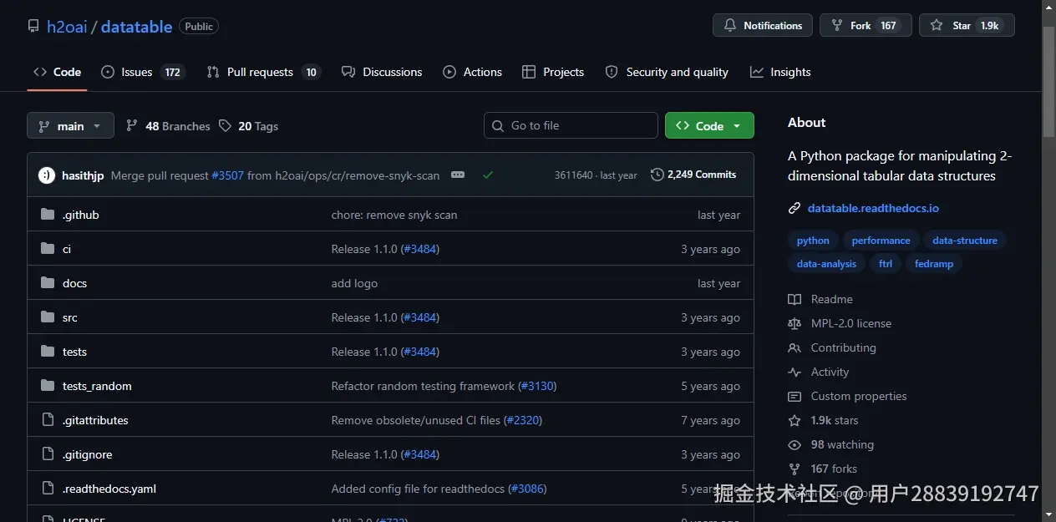The image size is (1056, 522).
Task: Click repository icon beside h2oai
Action: 33,27
